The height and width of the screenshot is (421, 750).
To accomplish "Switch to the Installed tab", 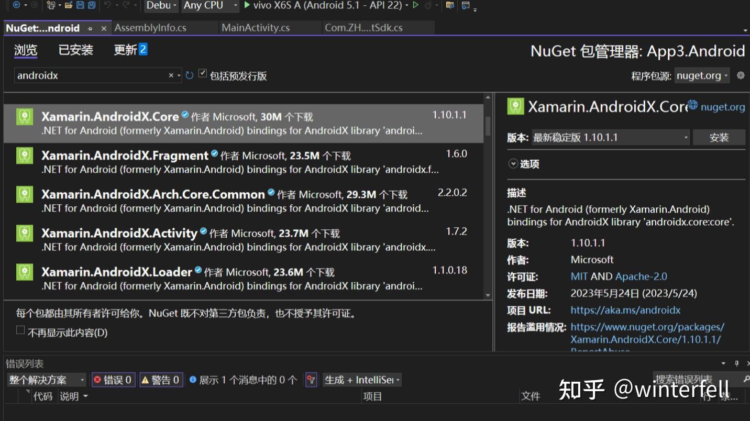I will (x=76, y=50).
